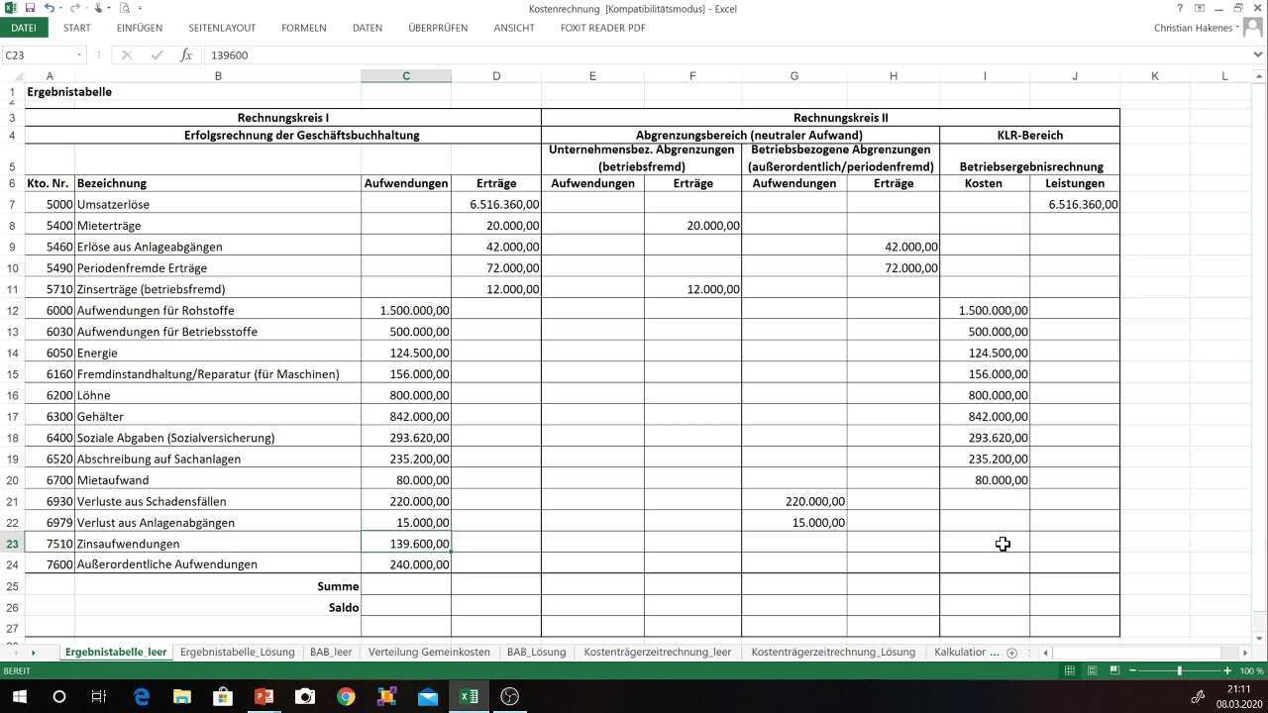Click the DATEI file button
The width and height of the screenshot is (1268, 713).
(23, 28)
